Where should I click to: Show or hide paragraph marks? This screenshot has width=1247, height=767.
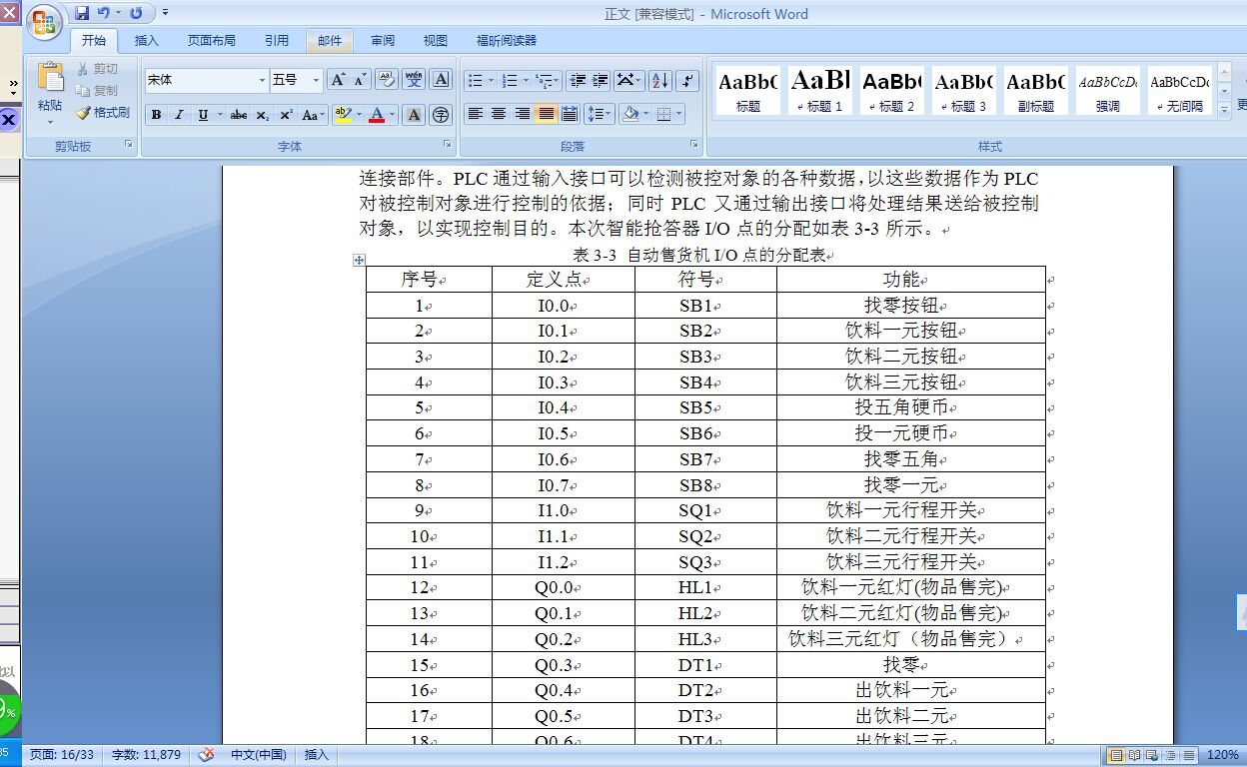(x=687, y=80)
